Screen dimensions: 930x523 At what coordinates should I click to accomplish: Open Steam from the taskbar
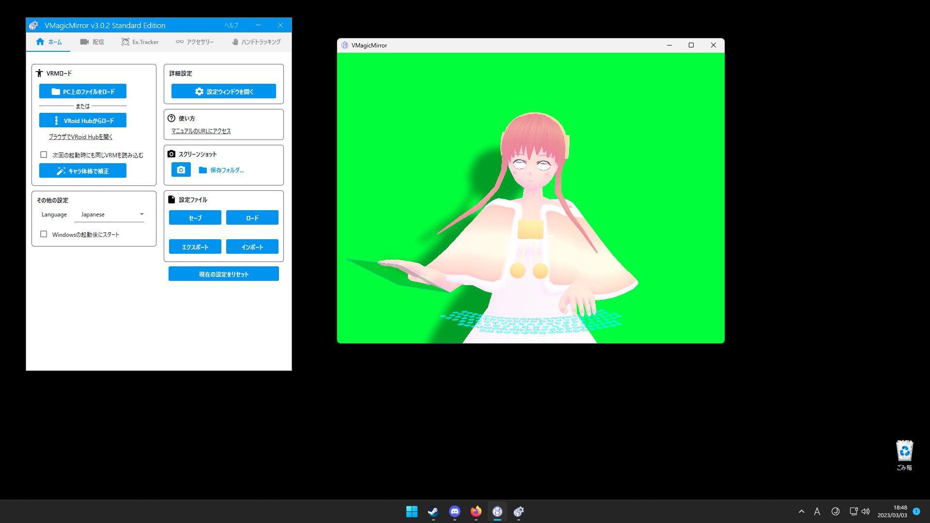(433, 511)
